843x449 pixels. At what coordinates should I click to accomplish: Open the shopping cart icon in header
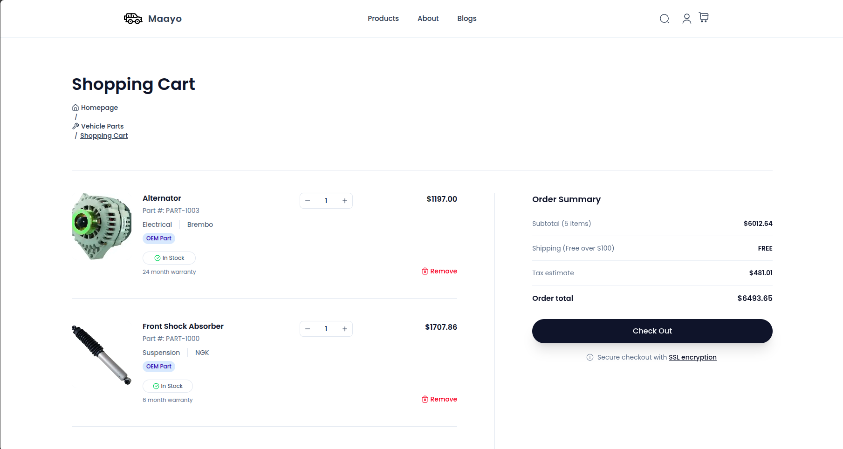click(x=704, y=18)
